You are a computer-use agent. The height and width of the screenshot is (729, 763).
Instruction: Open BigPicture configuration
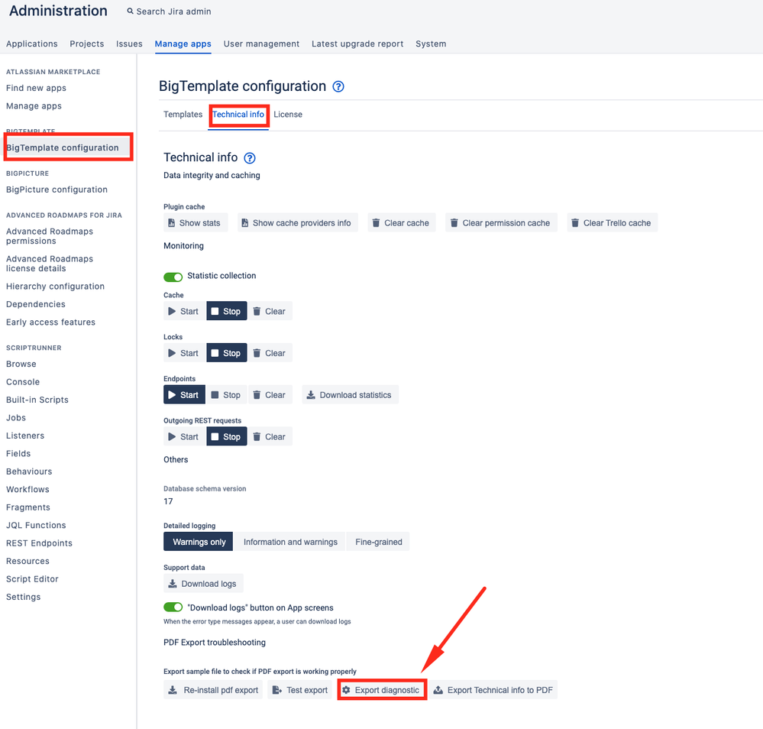click(x=57, y=190)
